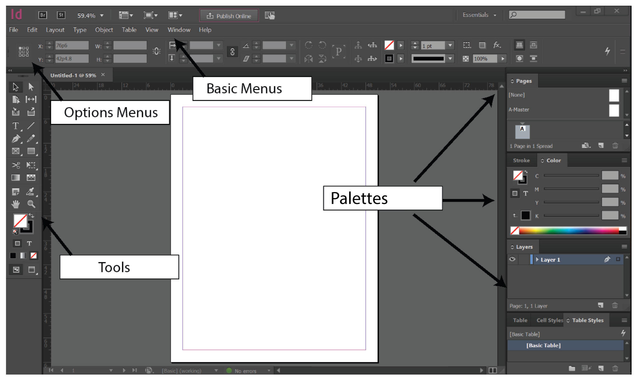This screenshot has width=639, height=381.
Task: Click the delete page icon in Pages panel
Action: 615,145
